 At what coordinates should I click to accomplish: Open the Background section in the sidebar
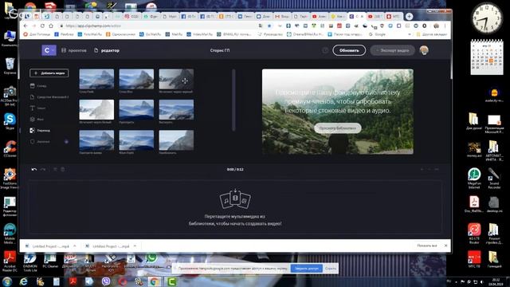click(x=37, y=120)
